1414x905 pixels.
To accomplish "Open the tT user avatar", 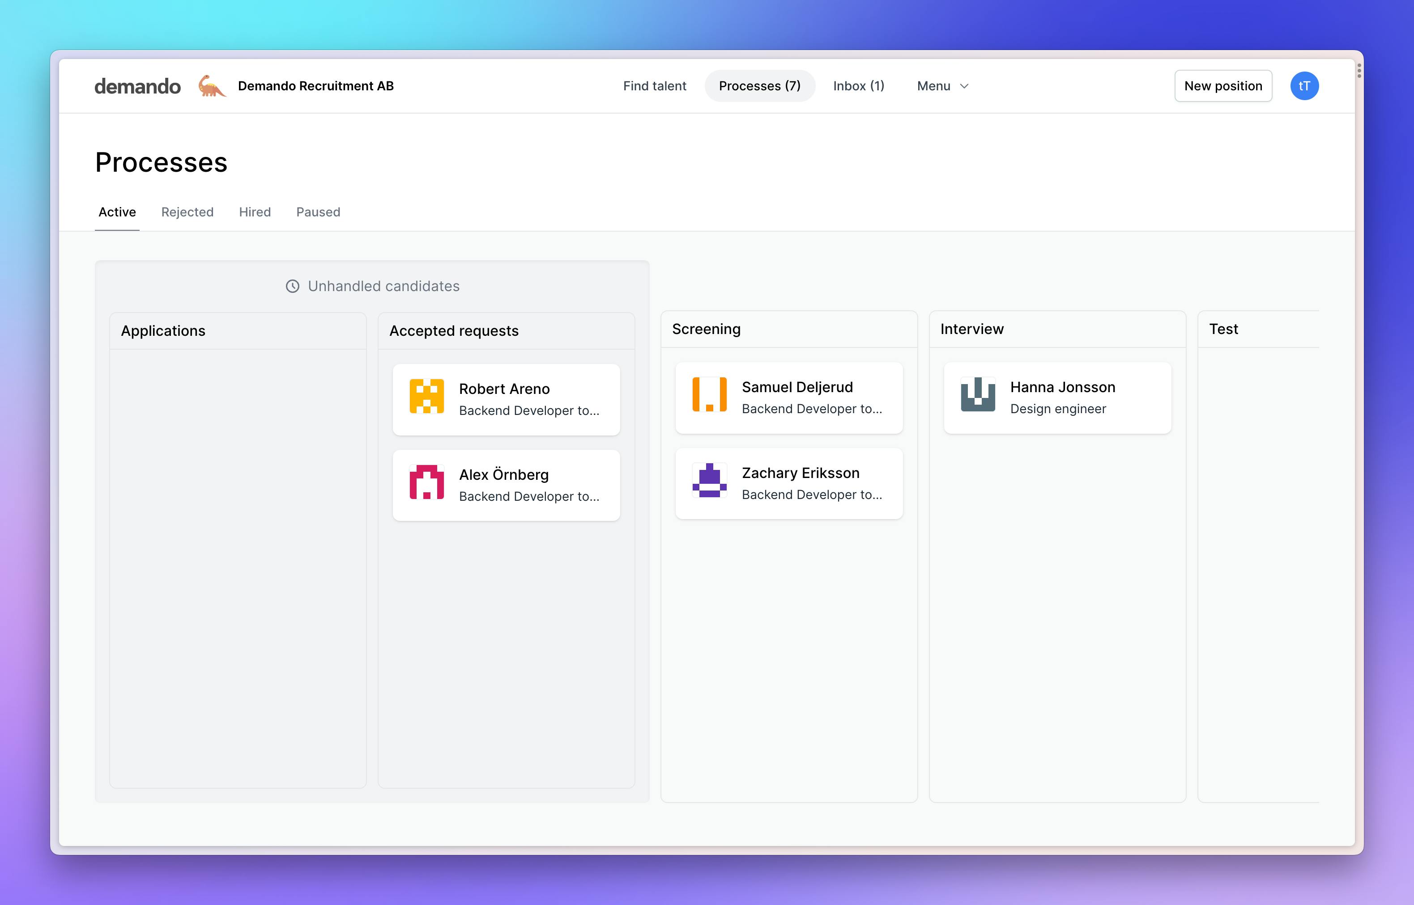I will (1304, 86).
